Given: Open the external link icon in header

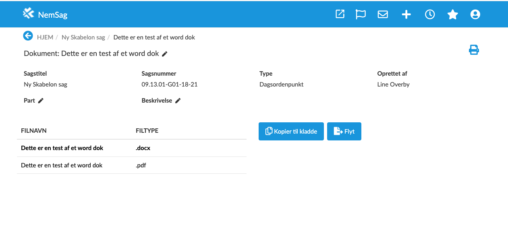Looking at the screenshot, I should (x=340, y=14).
